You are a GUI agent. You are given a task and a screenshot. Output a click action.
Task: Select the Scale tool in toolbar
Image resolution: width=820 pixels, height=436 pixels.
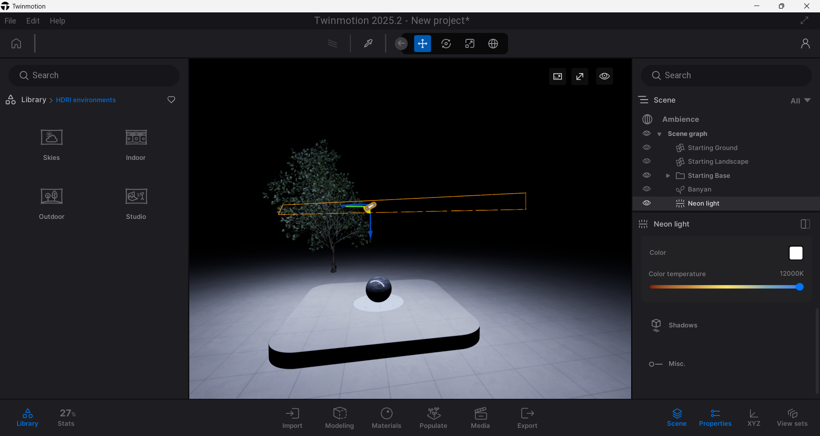click(470, 44)
